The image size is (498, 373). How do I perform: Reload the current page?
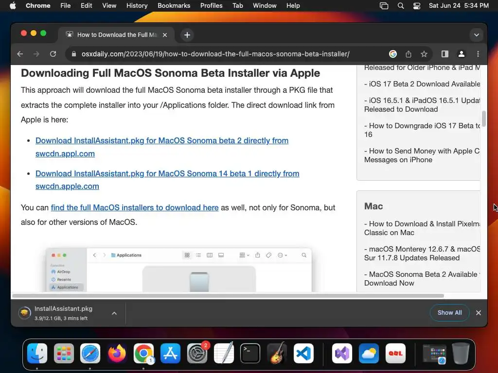[x=53, y=54]
